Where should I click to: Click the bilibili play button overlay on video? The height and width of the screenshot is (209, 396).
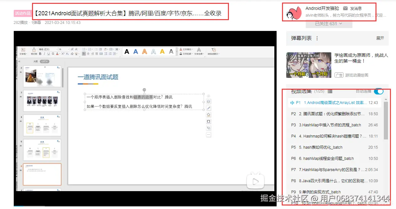point(255,182)
